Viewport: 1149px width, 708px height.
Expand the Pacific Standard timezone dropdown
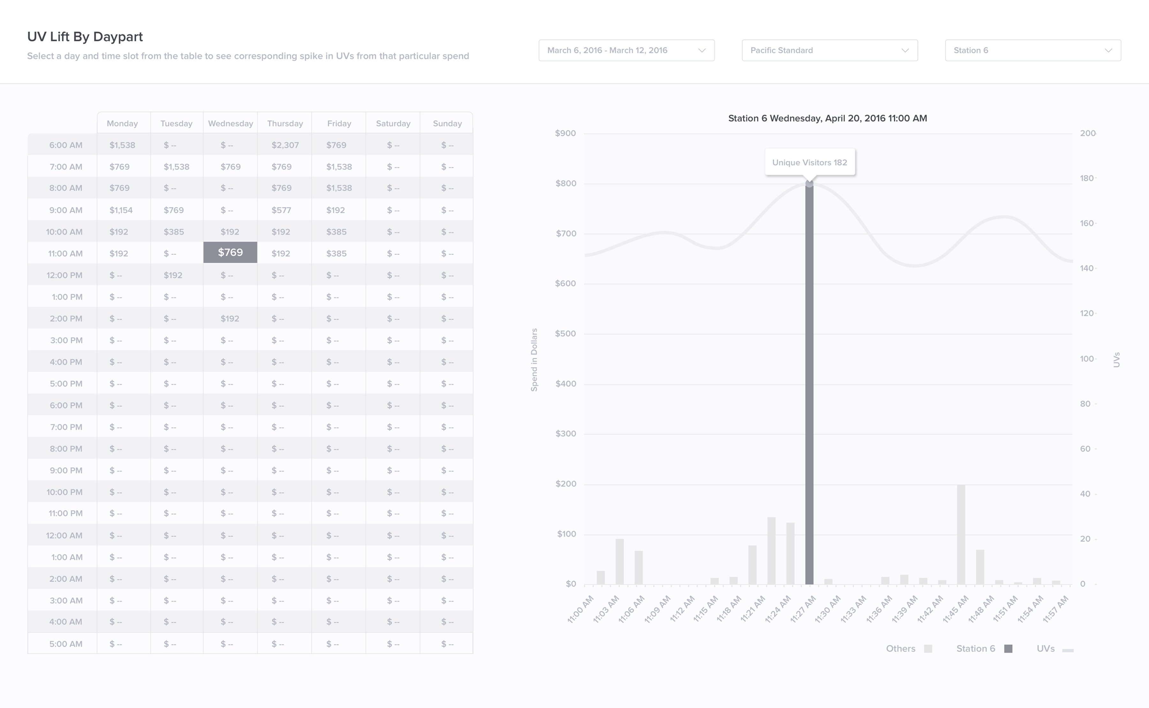pyautogui.click(x=829, y=50)
